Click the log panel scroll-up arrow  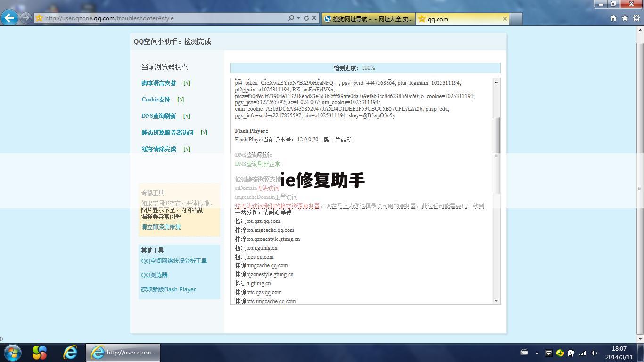pyautogui.click(x=496, y=82)
